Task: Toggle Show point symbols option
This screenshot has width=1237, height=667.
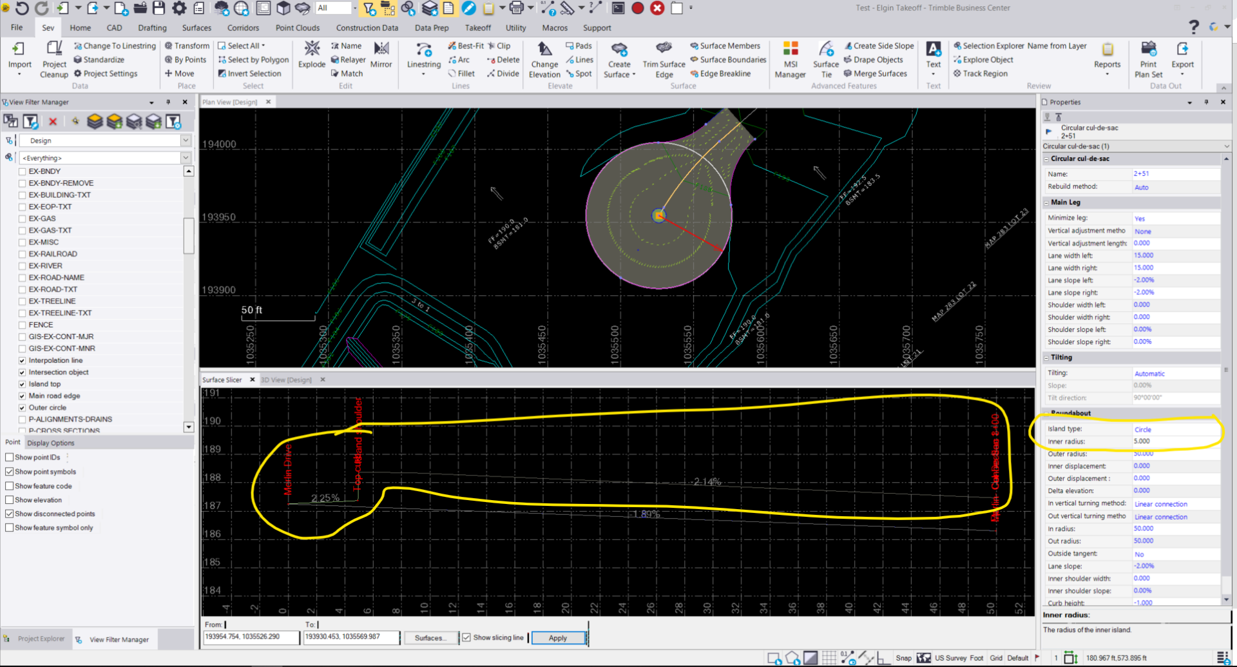Action: tap(10, 471)
